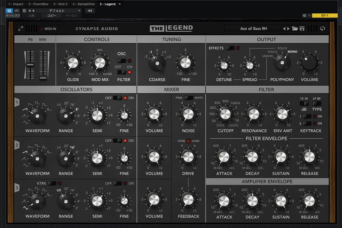This screenshot has width=342, height=228.
Task: Click the OVERLOAD indicator lamp
Action: click(188, 141)
